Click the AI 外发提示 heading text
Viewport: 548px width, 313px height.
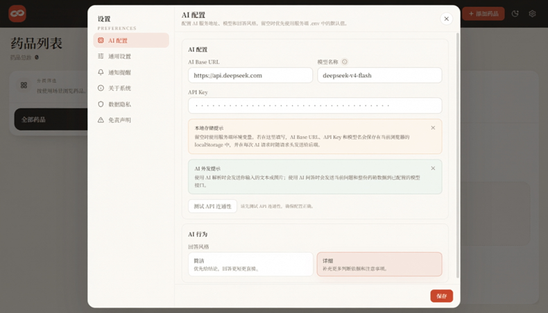point(207,169)
